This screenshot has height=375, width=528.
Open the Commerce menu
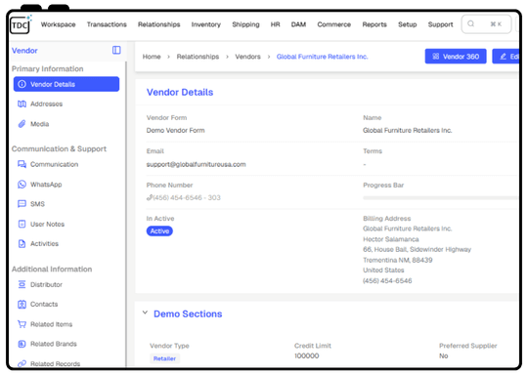(334, 24)
